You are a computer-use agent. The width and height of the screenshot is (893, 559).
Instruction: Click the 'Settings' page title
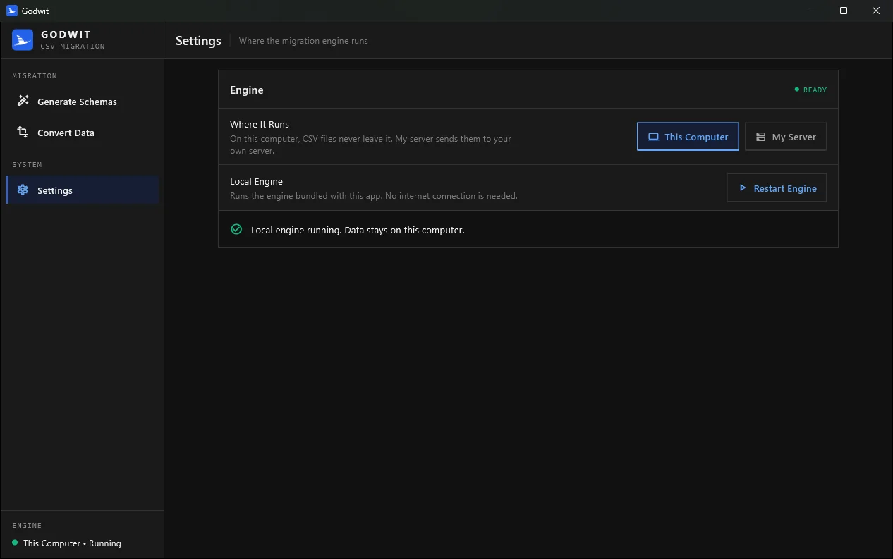(x=198, y=41)
